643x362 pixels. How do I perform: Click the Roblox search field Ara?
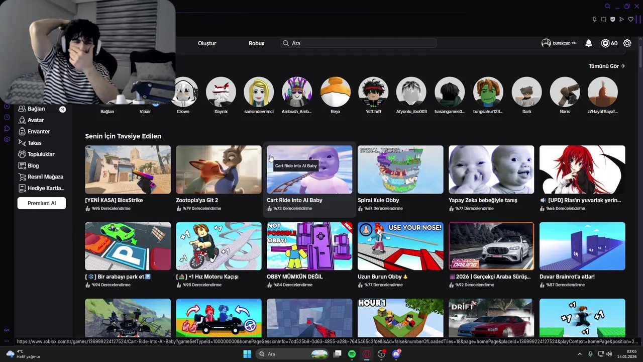coord(359,43)
